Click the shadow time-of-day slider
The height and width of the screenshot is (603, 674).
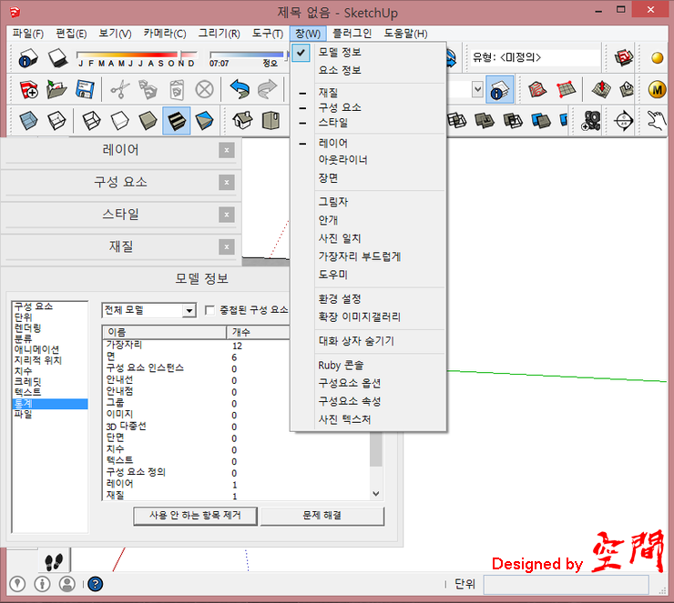click(x=248, y=55)
